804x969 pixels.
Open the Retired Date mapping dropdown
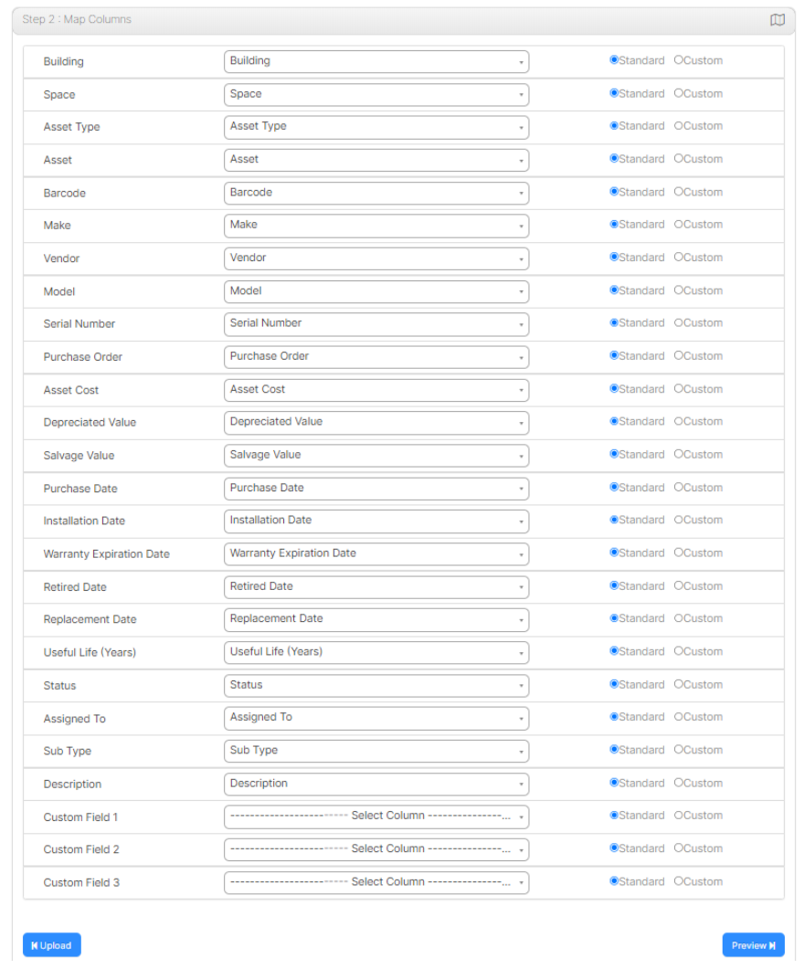[x=376, y=586]
